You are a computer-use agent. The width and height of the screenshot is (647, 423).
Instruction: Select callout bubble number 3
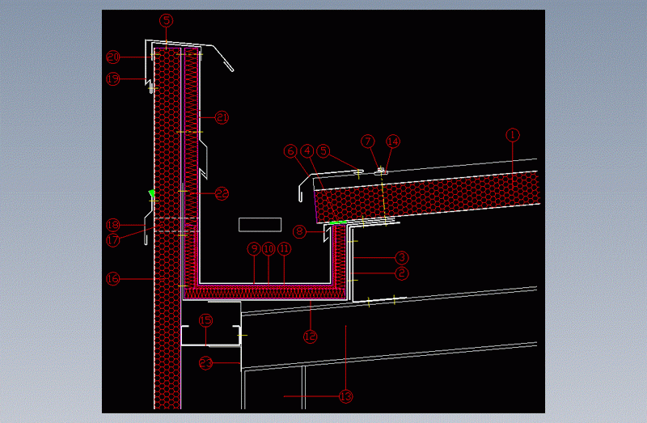pos(401,258)
